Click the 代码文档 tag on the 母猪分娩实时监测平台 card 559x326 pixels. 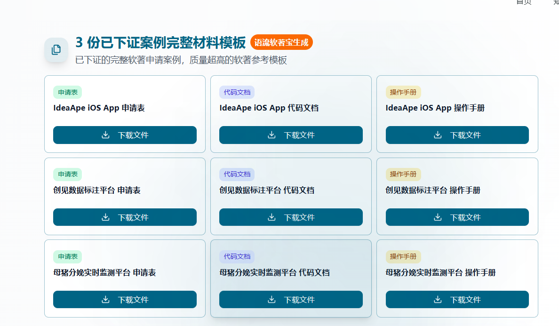237,256
